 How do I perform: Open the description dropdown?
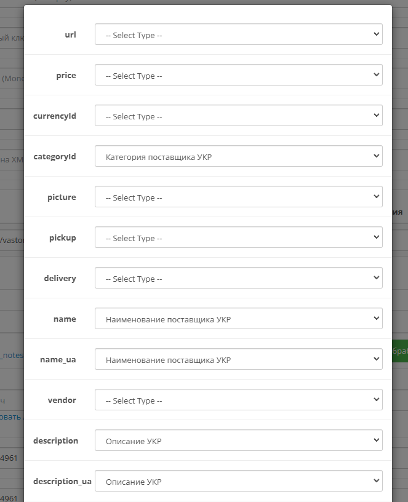pos(238,440)
